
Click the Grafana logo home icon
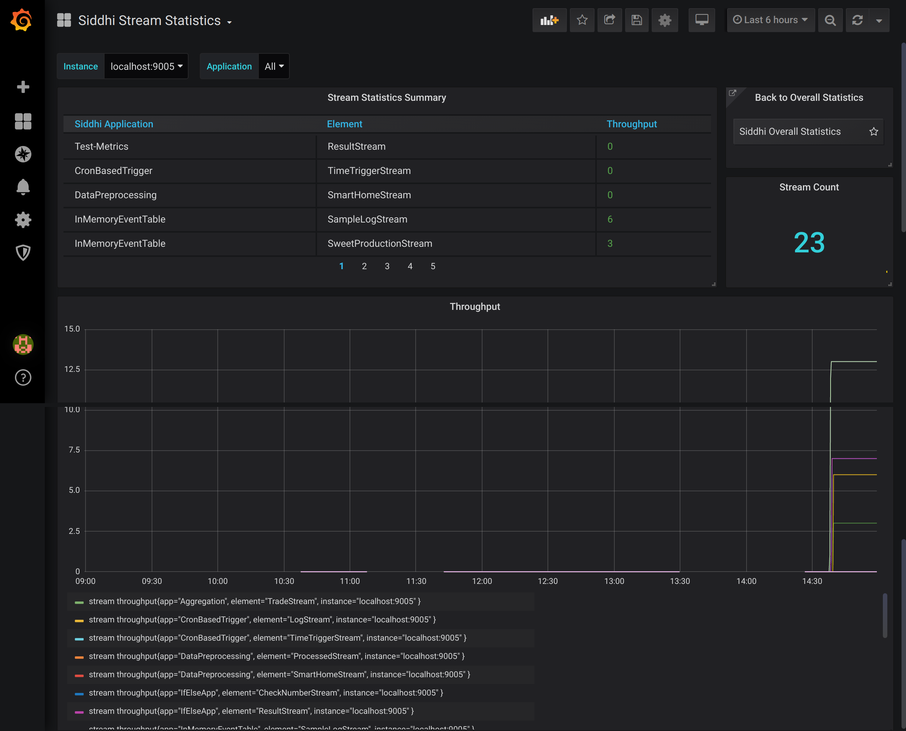click(x=21, y=20)
